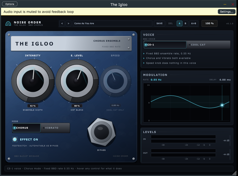The height and width of the screenshot is (176, 238).
Task: Click the Wet Blend label
Action: point(77,110)
